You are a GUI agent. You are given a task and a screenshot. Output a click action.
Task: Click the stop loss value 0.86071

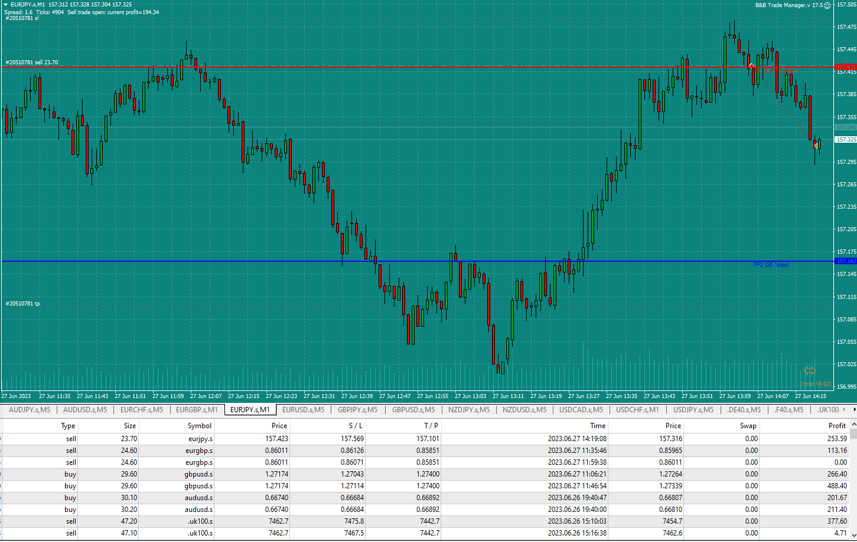(x=353, y=462)
